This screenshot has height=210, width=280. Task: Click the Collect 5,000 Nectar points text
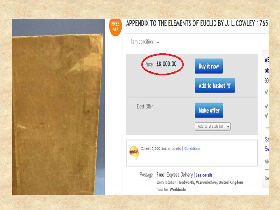160,148
